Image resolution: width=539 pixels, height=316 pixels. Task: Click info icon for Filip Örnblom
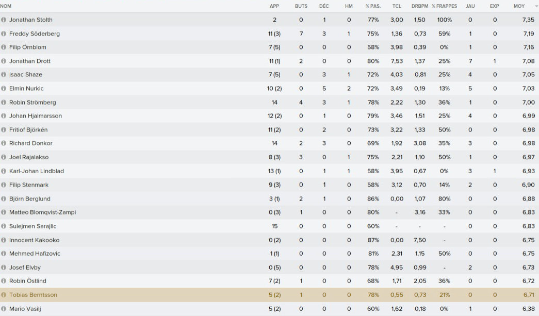(4, 47)
